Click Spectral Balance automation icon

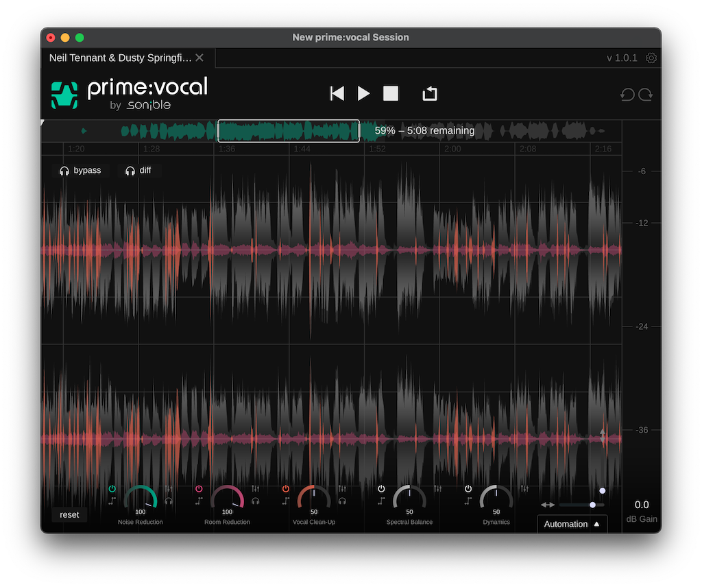381,501
